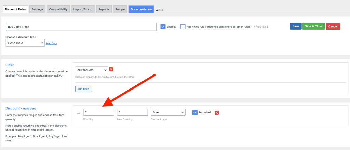Click the Free Quantity input field showing 1

pos(132,112)
